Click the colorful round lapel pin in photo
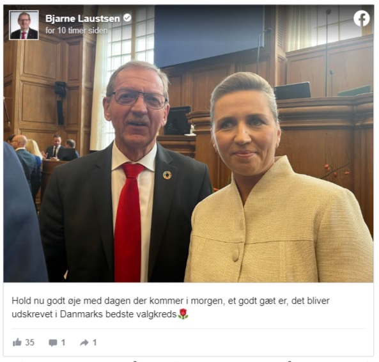Viewport: 379px width, 362px height. 167,175
